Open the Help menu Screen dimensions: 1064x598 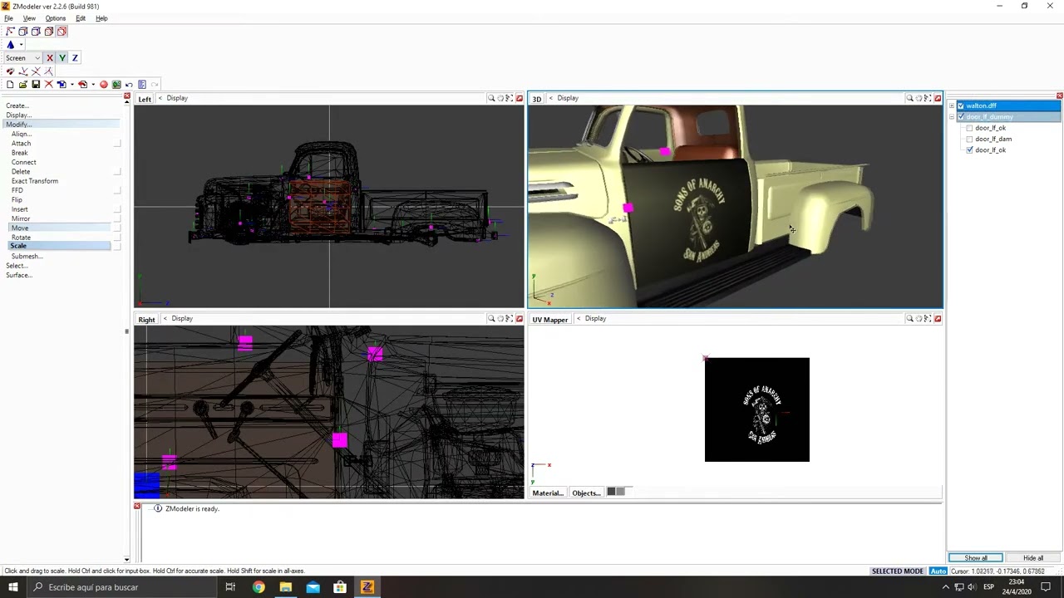tap(101, 18)
